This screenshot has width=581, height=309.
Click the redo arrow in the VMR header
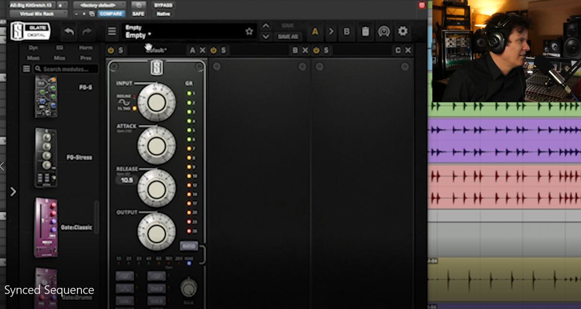[87, 30]
